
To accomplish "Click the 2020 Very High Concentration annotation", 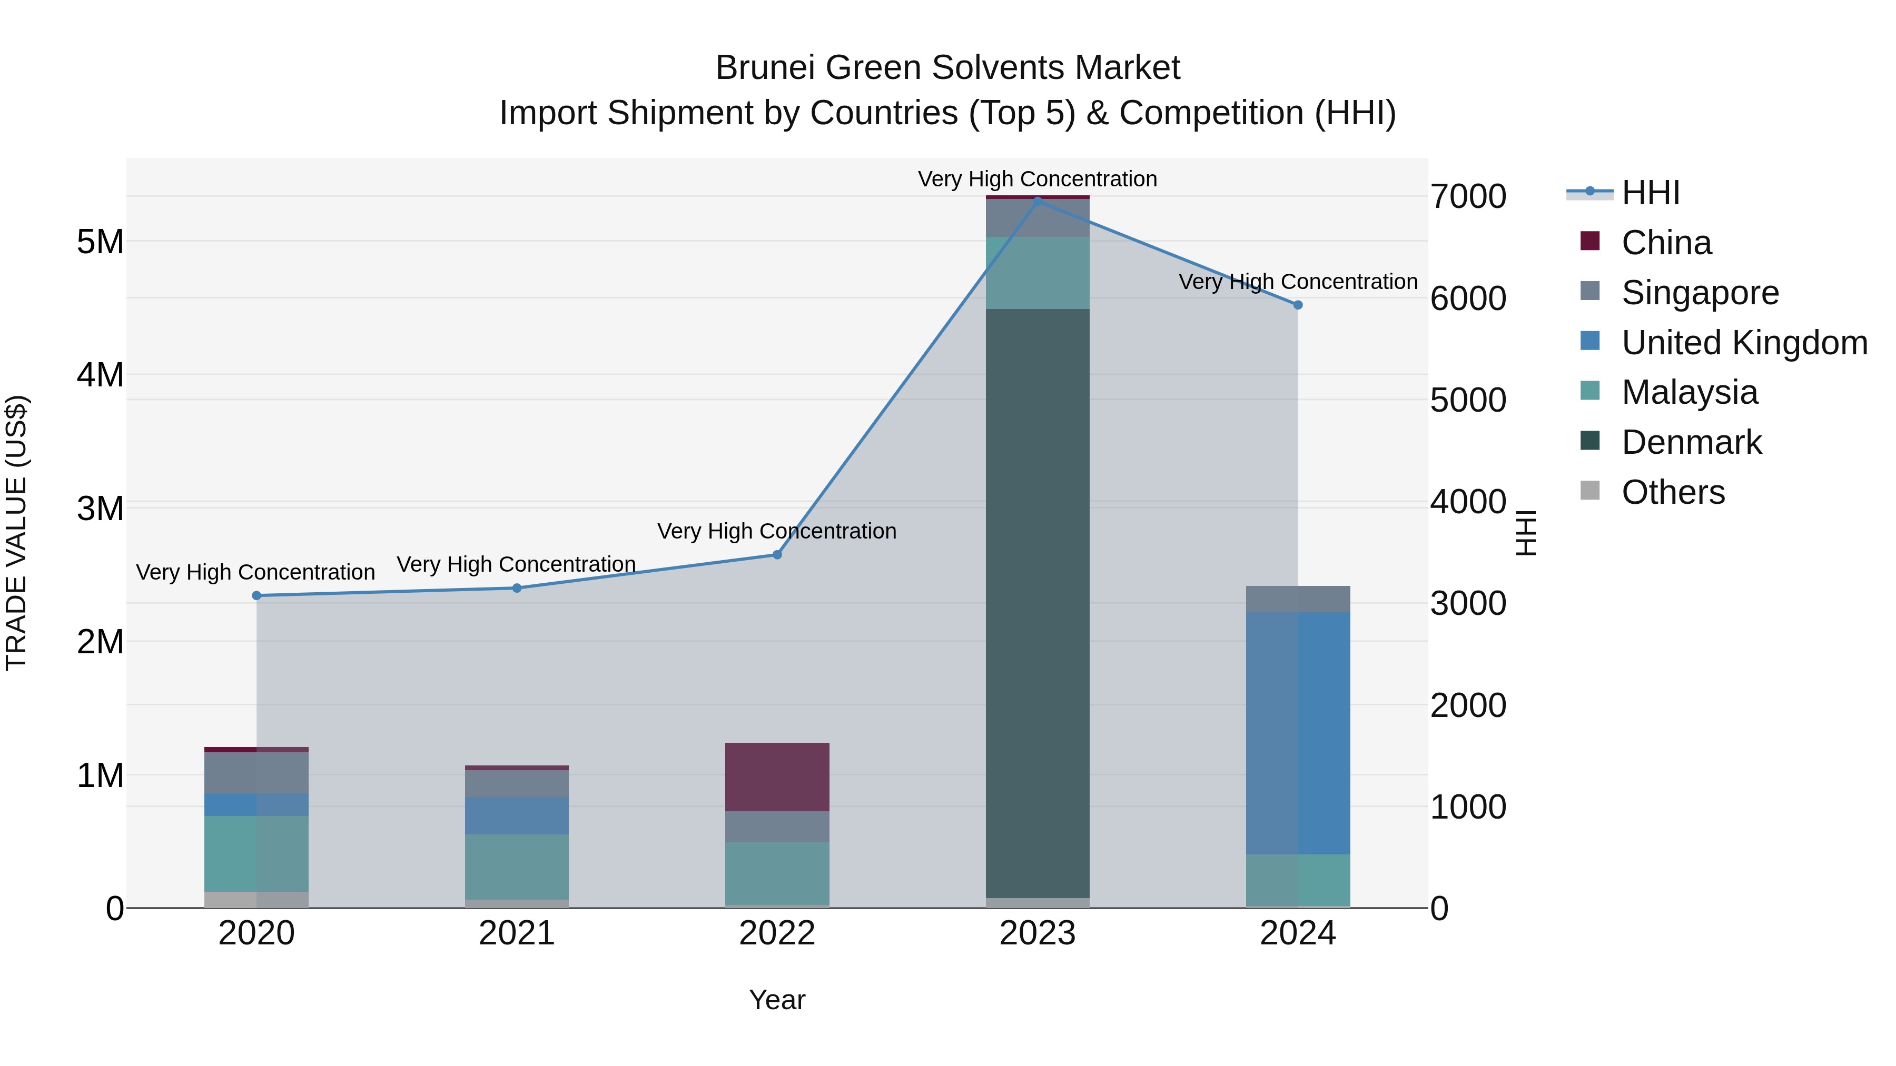I will pyautogui.click(x=255, y=572).
